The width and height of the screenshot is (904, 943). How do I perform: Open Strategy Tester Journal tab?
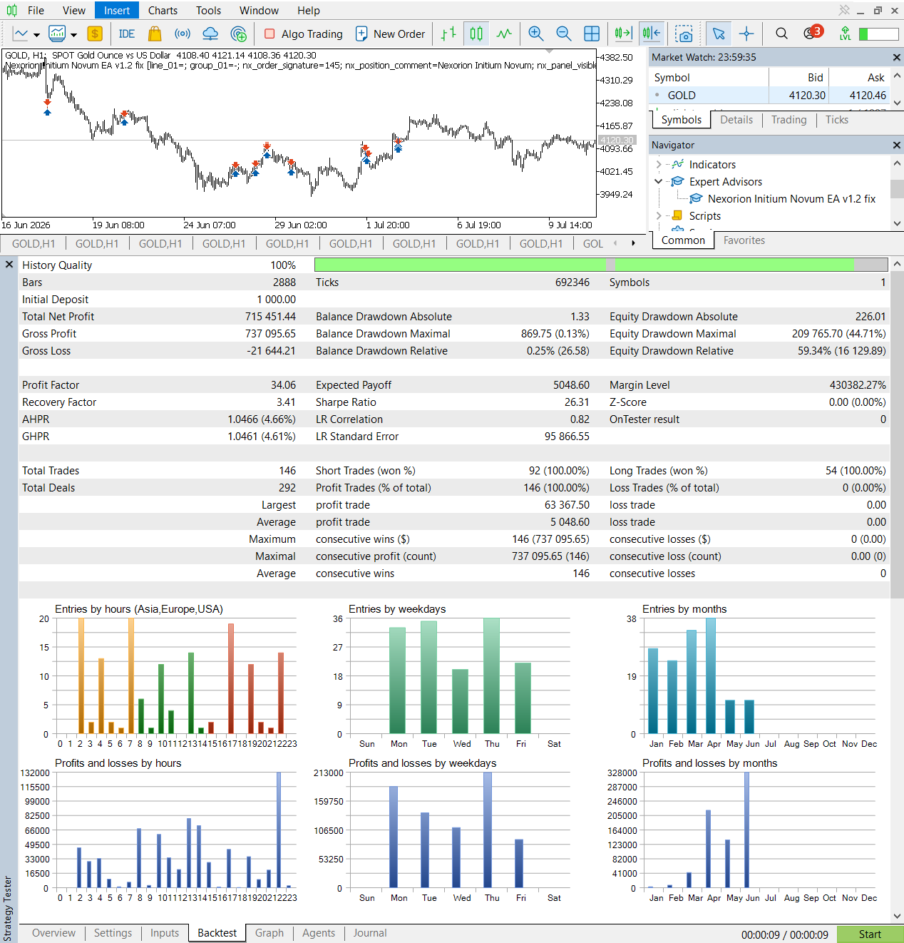pyautogui.click(x=370, y=933)
